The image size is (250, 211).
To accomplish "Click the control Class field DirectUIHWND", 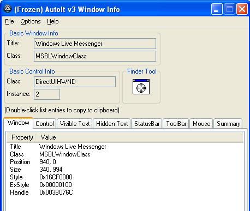I will [75, 82].
